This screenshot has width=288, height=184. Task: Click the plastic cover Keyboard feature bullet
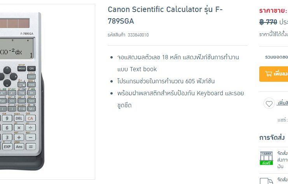[x=180, y=99]
